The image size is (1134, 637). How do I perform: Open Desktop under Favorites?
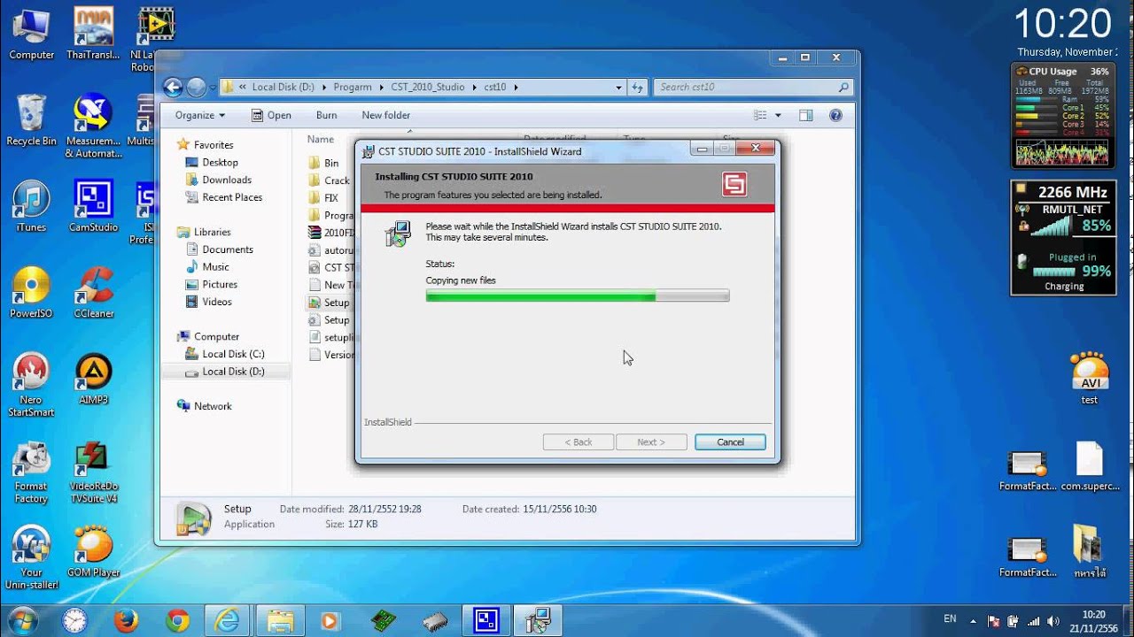[x=220, y=163]
